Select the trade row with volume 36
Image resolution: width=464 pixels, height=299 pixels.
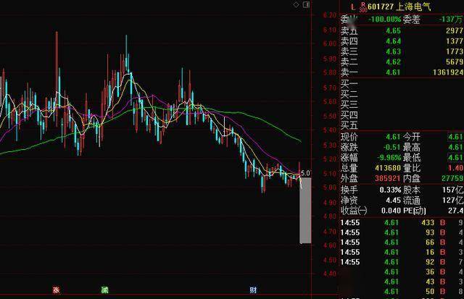[402, 271]
